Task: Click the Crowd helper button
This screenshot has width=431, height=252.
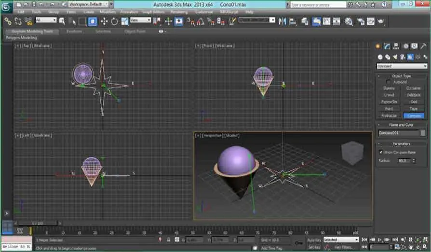Action: pyautogui.click(x=389, y=95)
